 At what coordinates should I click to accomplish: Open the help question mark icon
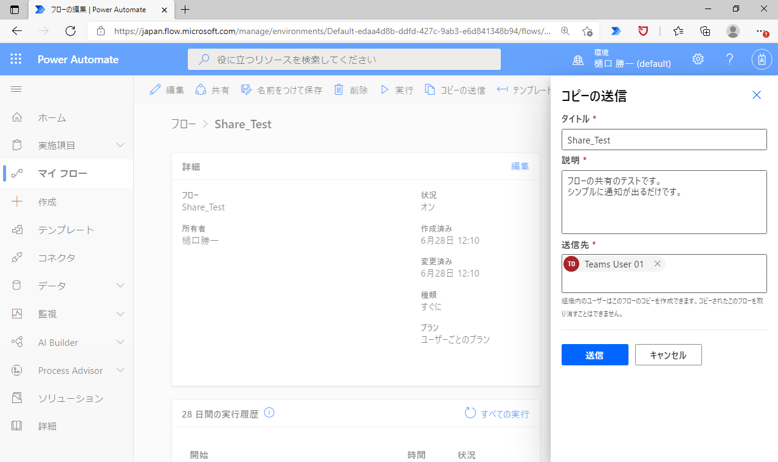pyautogui.click(x=730, y=59)
